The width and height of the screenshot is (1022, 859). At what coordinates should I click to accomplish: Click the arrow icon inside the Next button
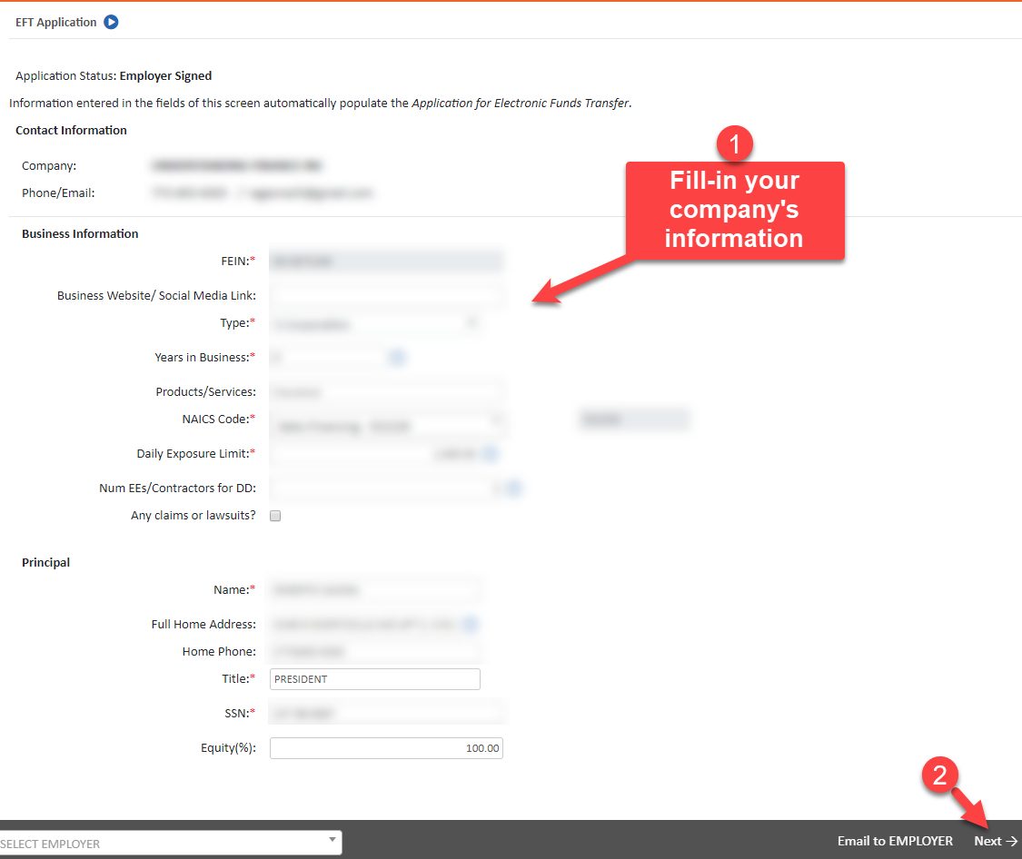point(1012,841)
